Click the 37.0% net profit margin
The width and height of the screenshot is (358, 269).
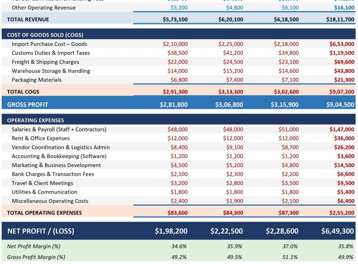click(290, 246)
